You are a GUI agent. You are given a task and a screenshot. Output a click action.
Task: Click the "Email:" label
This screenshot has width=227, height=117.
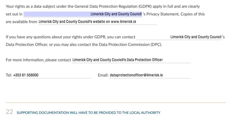103,75
